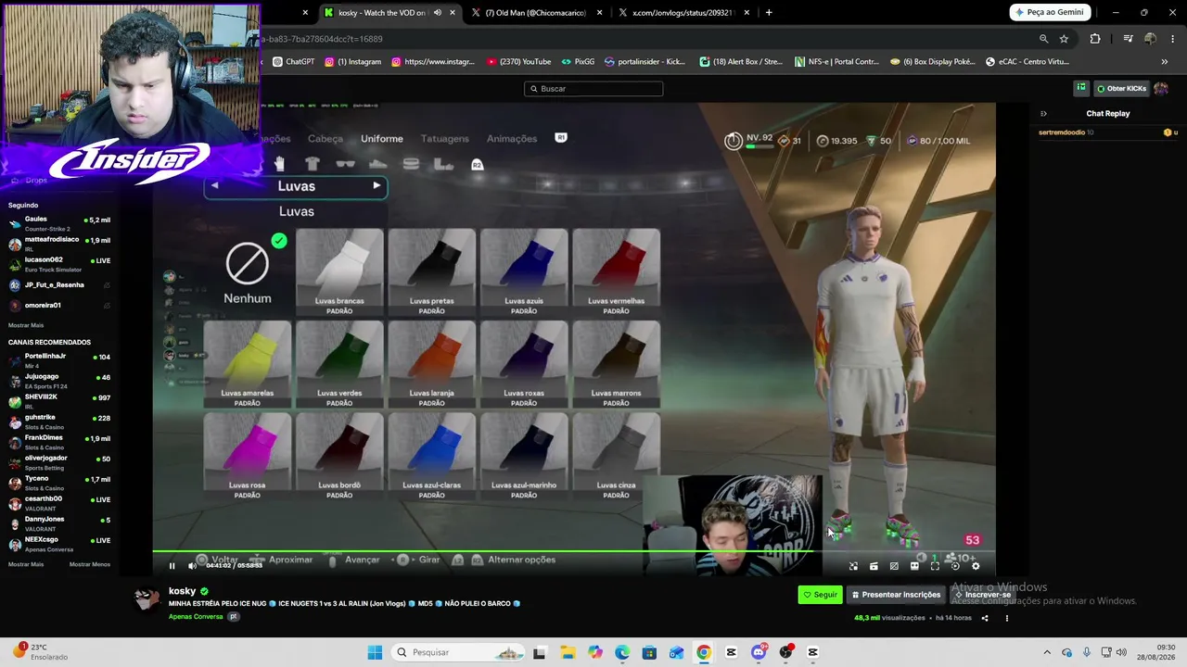Image resolution: width=1187 pixels, height=667 pixels.
Task: Enter fullscreen mode on the player
Action: pos(935,566)
